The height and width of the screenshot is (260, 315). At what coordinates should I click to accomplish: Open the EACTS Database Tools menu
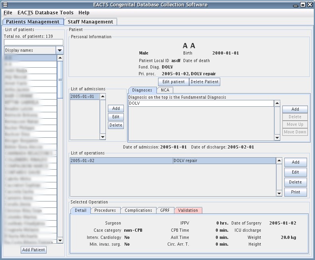[x=45, y=13]
